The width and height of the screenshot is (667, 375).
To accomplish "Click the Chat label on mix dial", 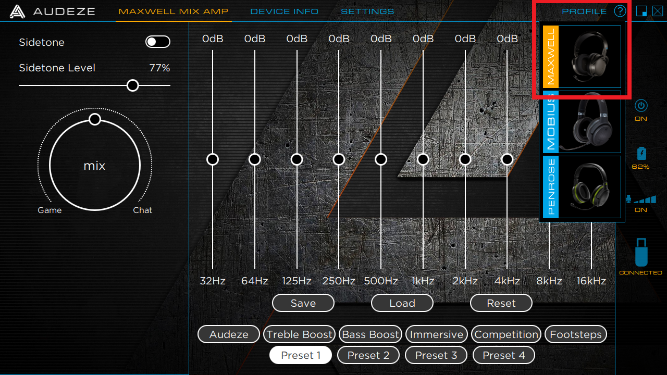I will click(x=143, y=210).
